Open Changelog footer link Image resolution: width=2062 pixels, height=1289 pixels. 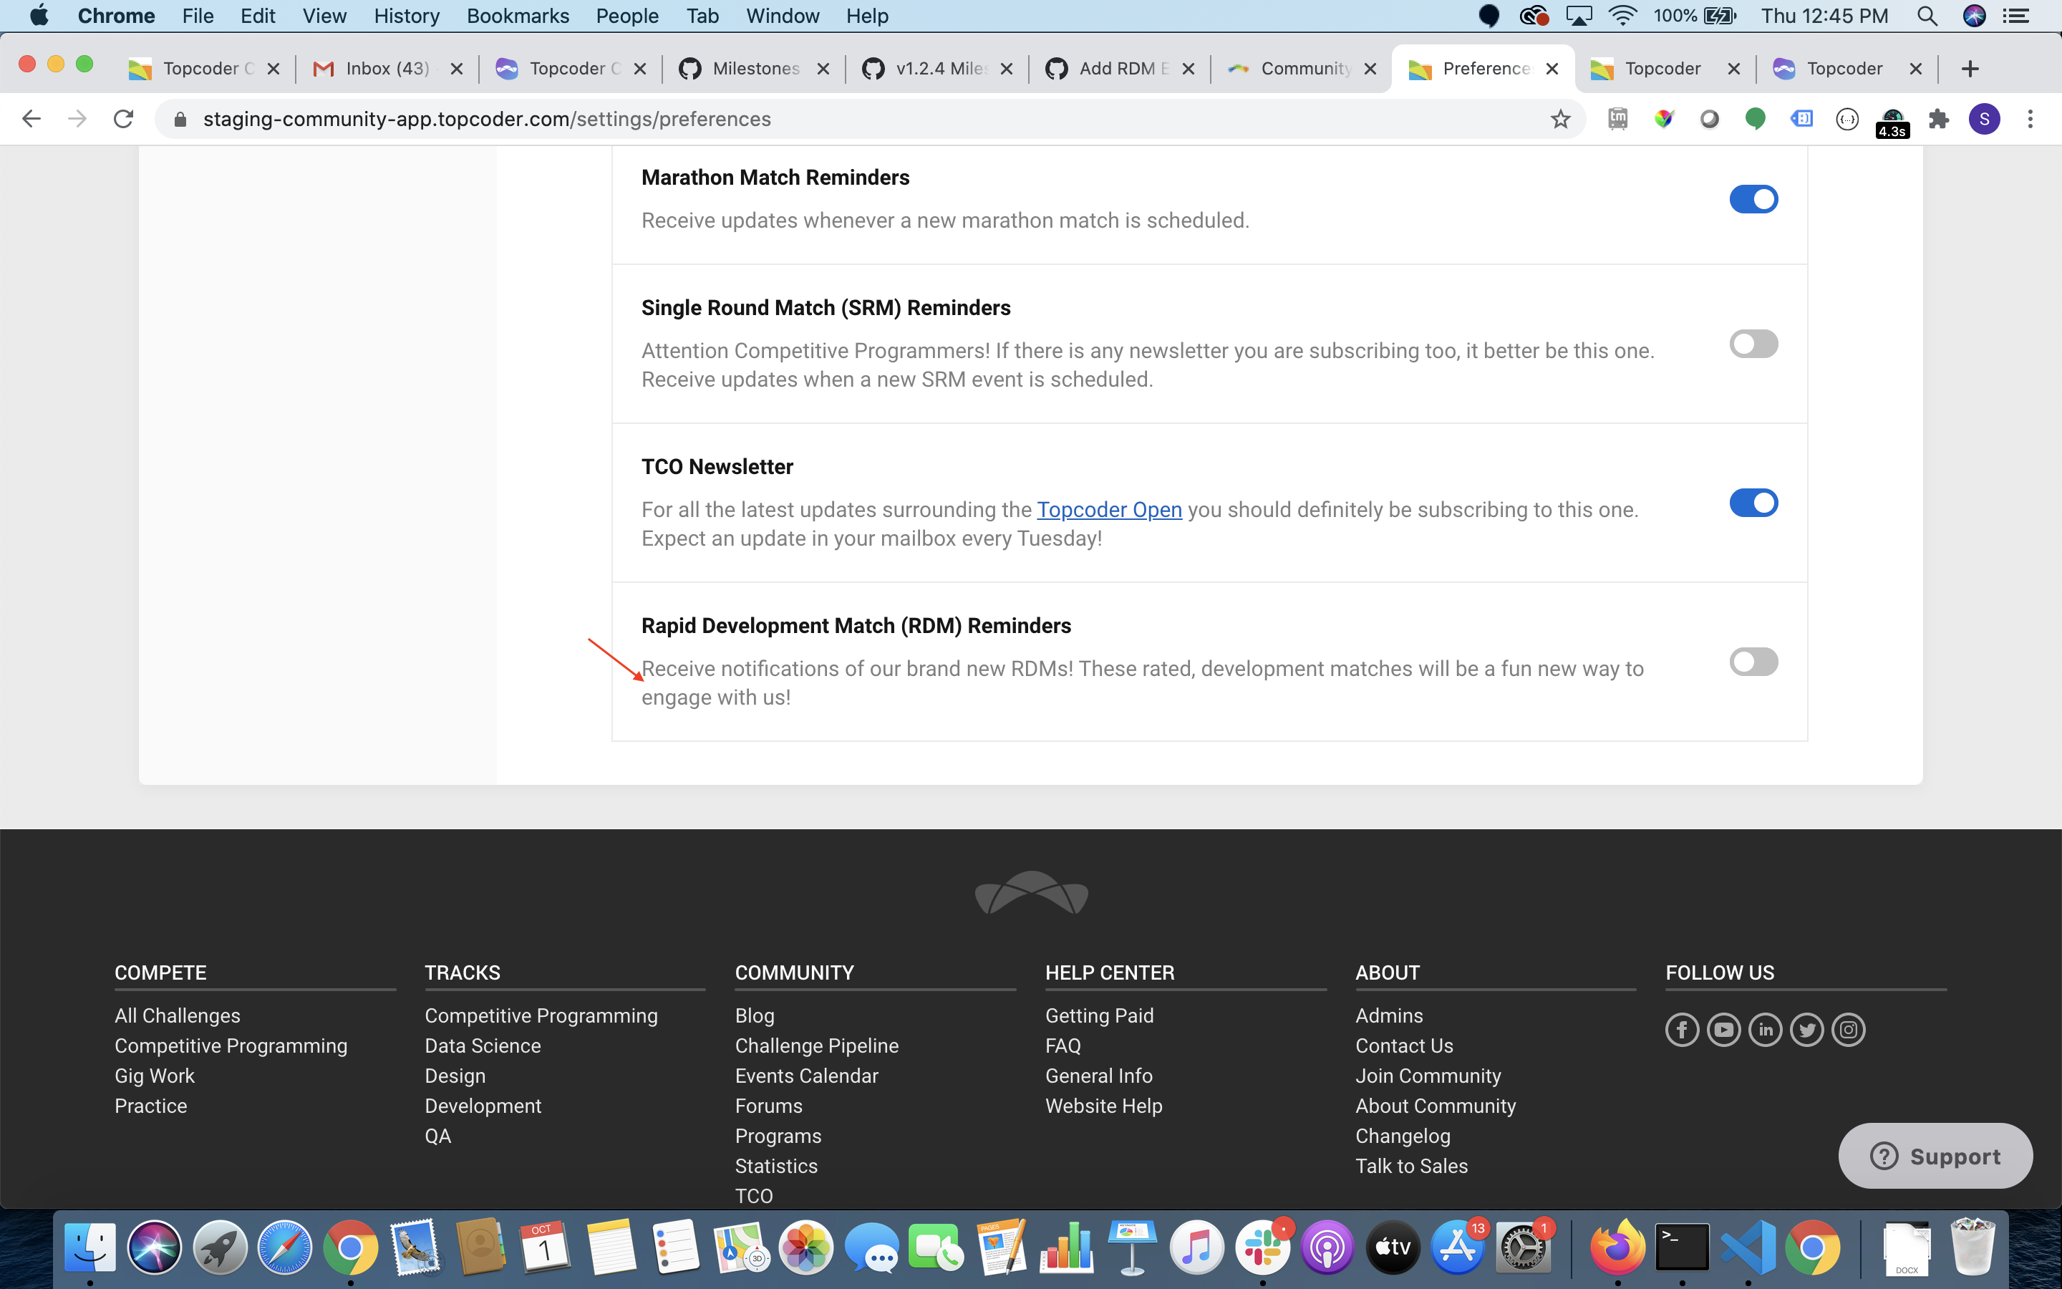[1403, 1136]
